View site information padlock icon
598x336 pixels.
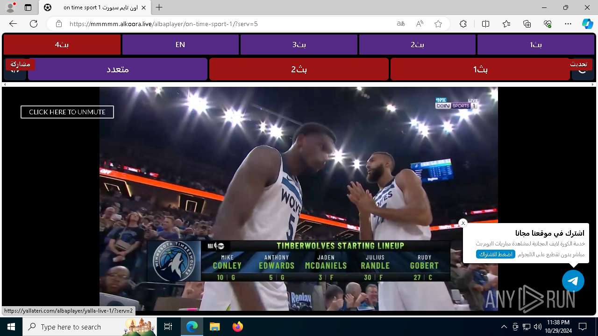click(x=58, y=24)
